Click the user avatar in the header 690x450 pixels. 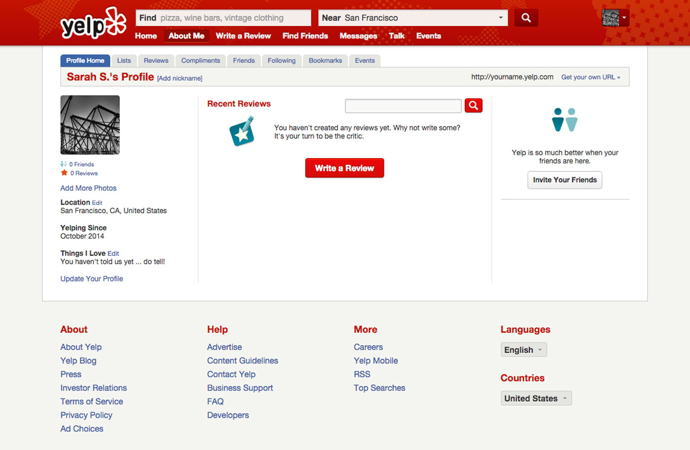click(611, 18)
